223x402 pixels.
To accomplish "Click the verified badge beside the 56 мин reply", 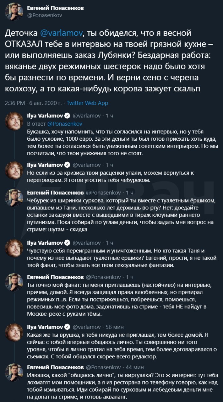I will click(x=67, y=326).
